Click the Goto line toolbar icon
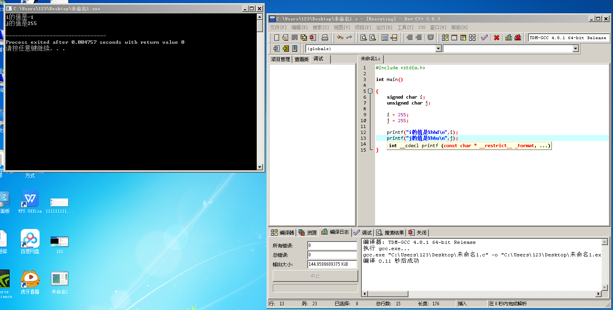 [394, 38]
